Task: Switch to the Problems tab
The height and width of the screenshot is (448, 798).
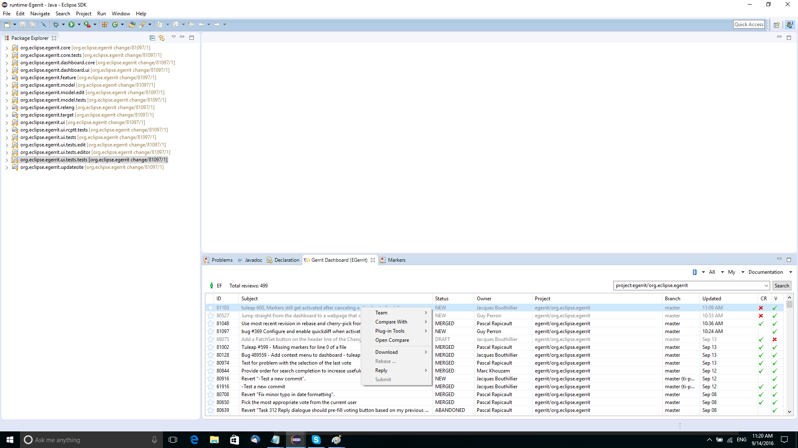Action: click(218, 260)
